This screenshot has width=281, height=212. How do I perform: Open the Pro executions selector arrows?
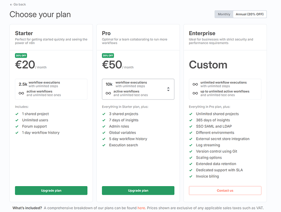click(168, 89)
